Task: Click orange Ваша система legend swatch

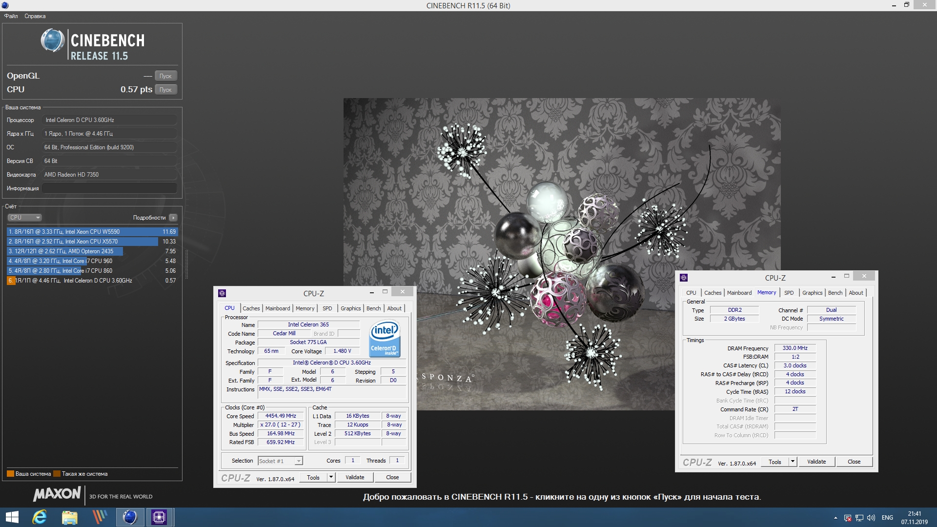Action: pyautogui.click(x=10, y=474)
